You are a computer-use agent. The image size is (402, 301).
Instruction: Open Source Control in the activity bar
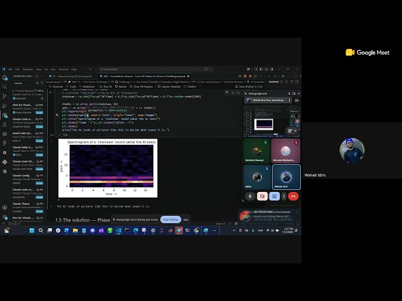4,96
